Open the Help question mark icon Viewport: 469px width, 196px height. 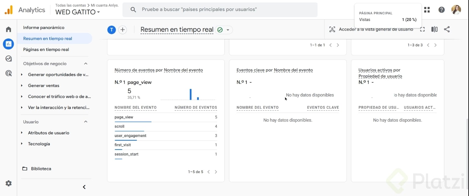tap(442, 10)
